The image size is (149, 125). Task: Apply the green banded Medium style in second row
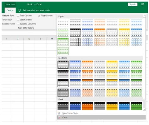[x=136, y=74]
